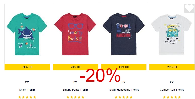Select the 20% Off banner under Totally Handsome
Image resolution: width=195 pixels, height=99 pixels.
124,67
